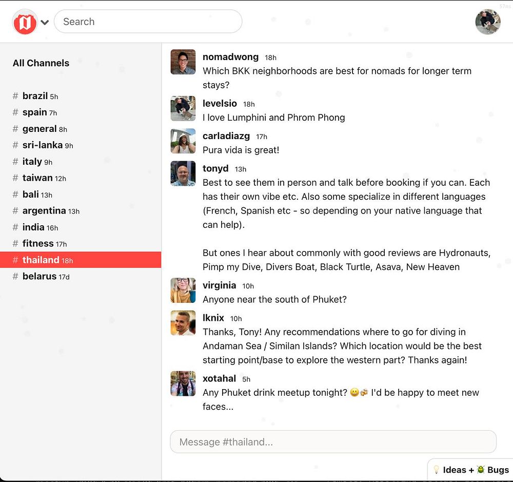Click message text "Pura vida is great!"
The width and height of the screenshot is (513, 482).
[x=241, y=150]
